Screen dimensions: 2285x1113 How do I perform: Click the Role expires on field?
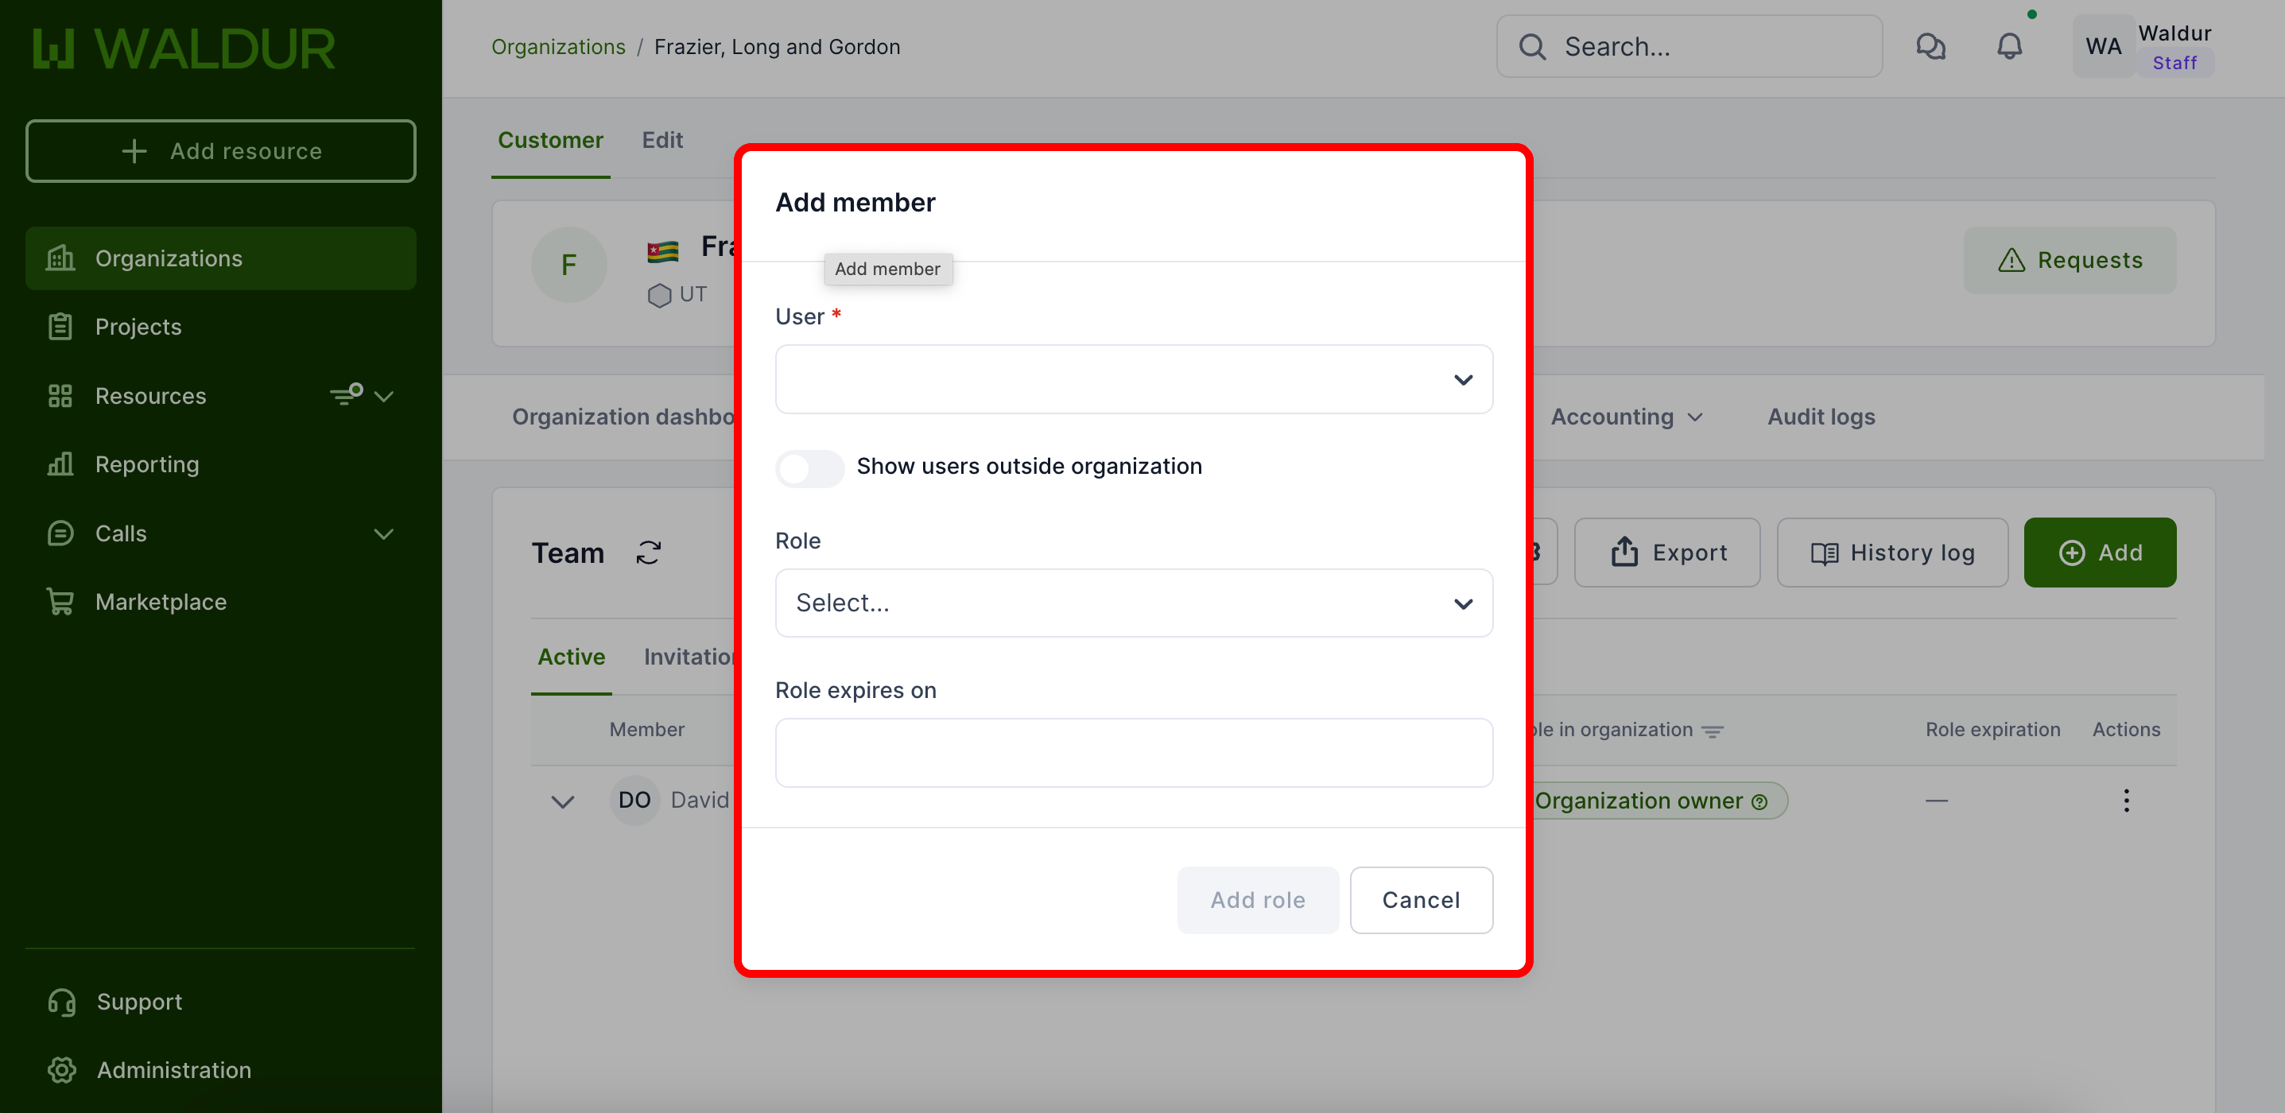pyautogui.click(x=1133, y=752)
